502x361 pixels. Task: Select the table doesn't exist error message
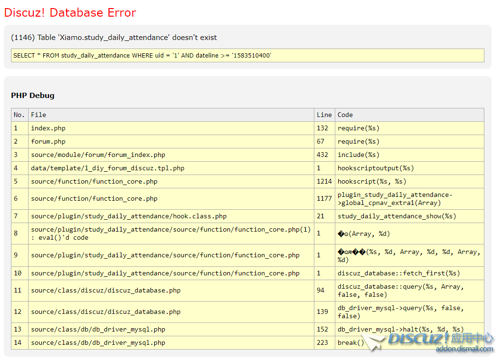coord(114,38)
